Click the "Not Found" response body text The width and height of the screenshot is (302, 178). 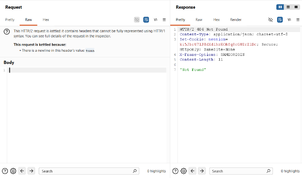pos(193,70)
